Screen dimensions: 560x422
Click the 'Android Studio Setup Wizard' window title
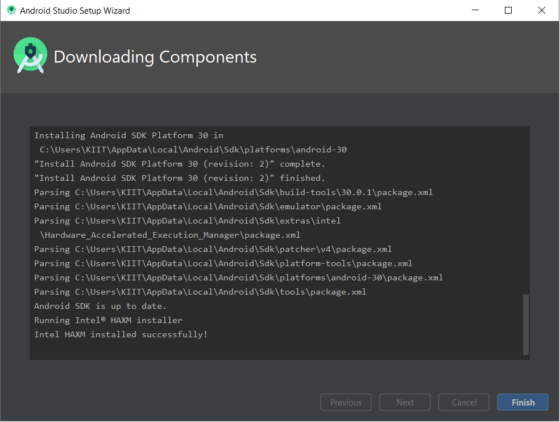point(75,11)
